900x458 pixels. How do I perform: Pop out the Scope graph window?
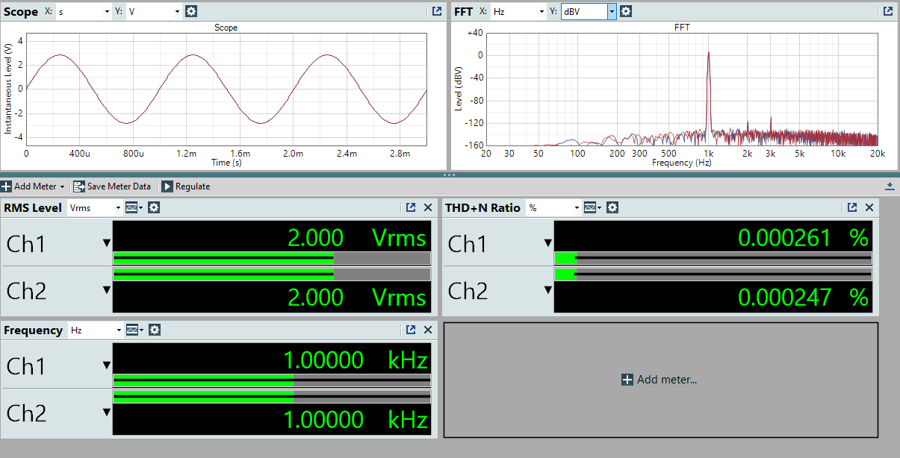[x=437, y=11]
